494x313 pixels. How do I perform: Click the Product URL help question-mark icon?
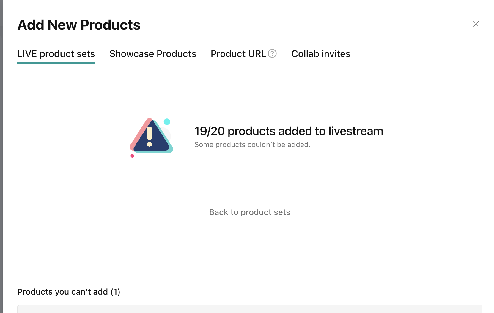click(272, 53)
